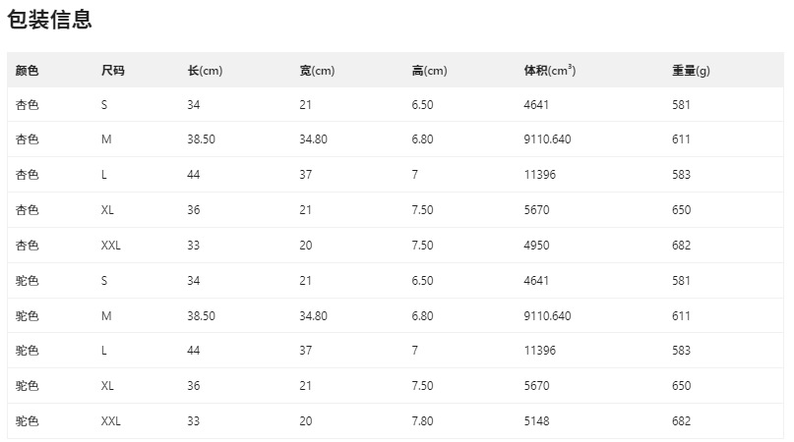Select the 体积(cm³) column header
The height and width of the screenshot is (442, 794).
pyautogui.click(x=549, y=71)
